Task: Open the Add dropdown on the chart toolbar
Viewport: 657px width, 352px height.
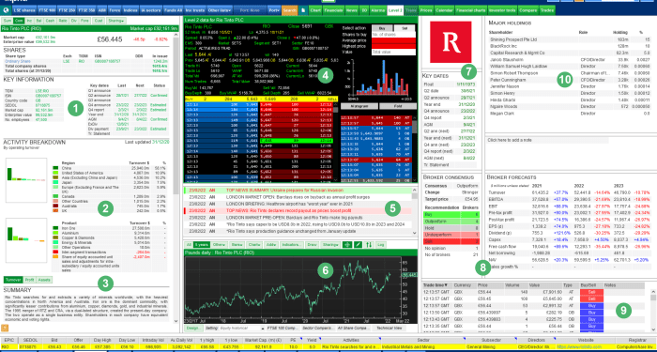Action: (271, 244)
